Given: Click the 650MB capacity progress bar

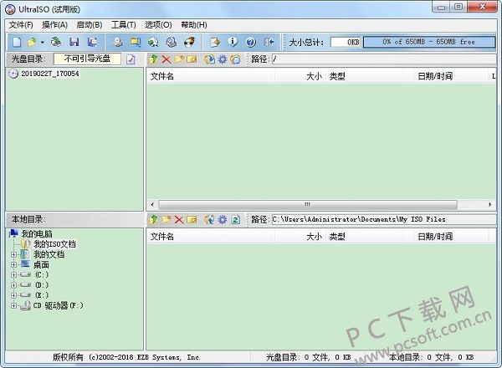Looking at the screenshot, I should [429, 42].
